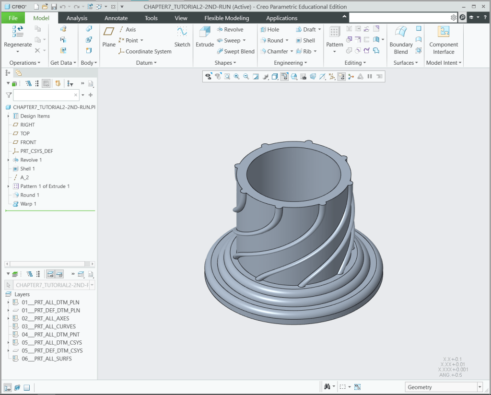The width and height of the screenshot is (491, 395).
Task: Click the Pattern tool icon
Action: point(334,32)
